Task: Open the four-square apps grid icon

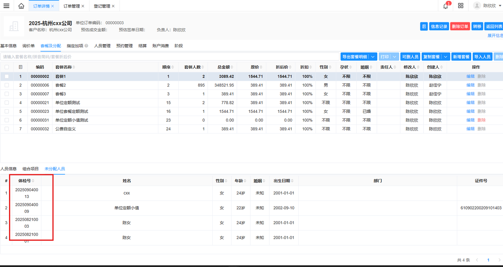Action: pos(461,6)
